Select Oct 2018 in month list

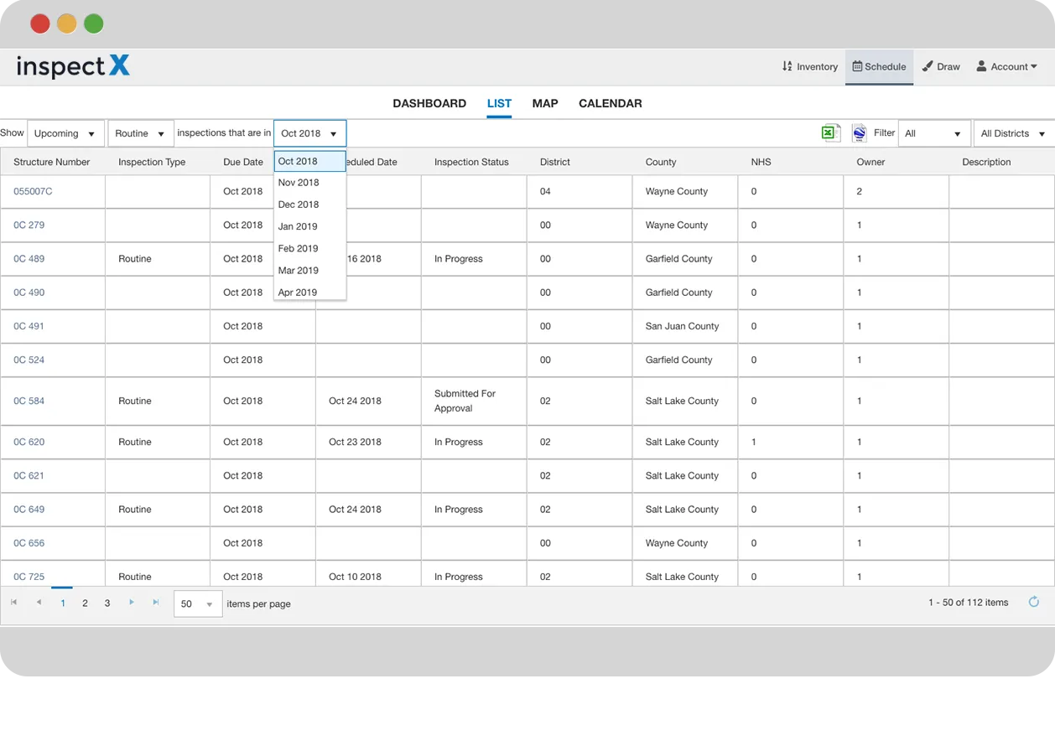(309, 161)
